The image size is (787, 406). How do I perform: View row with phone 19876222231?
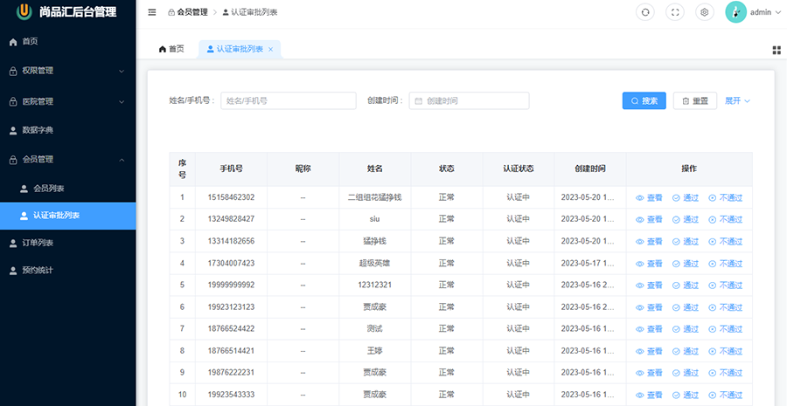649,373
